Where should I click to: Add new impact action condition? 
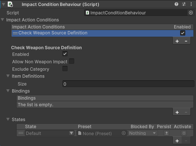(x=177, y=41)
